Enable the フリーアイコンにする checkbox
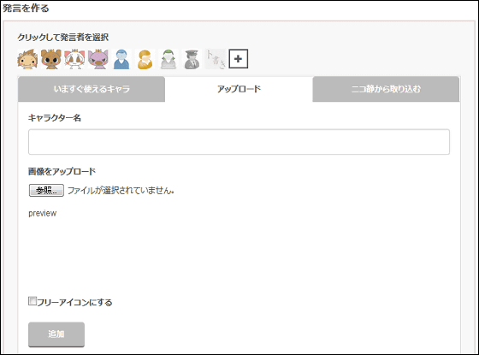 33,301
